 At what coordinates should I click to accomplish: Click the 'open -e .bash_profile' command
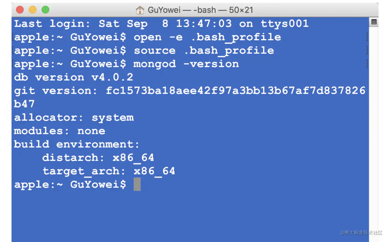207,37
